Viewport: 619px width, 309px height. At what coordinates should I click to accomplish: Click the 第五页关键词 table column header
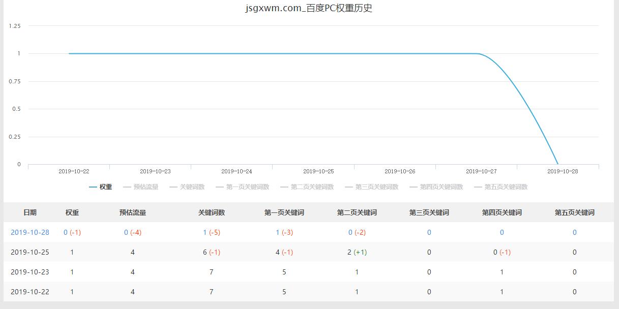coord(574,212)
